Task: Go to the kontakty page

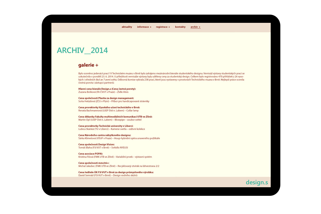Action: click(x=180, y=27)
